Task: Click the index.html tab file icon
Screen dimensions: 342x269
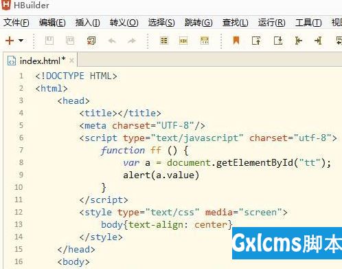Action: pyautogui.click(x=12, y=61)
